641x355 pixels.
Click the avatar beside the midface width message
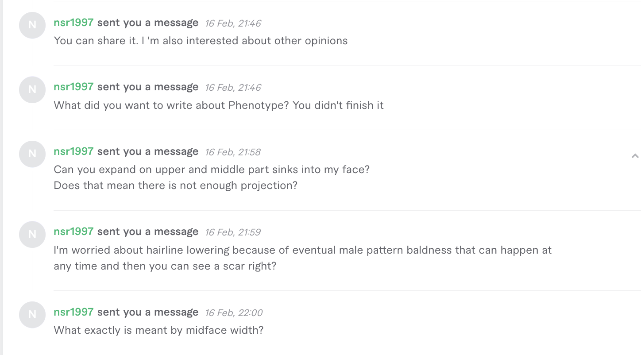point(32,315)
